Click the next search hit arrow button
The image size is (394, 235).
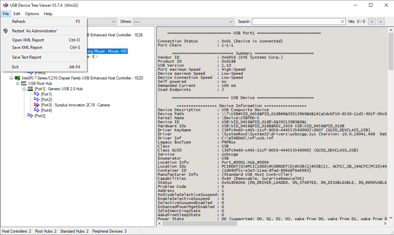click(380, 21)
